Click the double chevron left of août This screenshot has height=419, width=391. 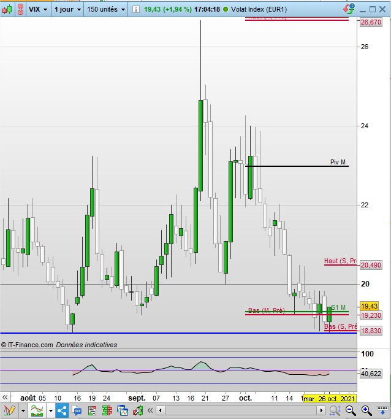click(x=5, y=398)
